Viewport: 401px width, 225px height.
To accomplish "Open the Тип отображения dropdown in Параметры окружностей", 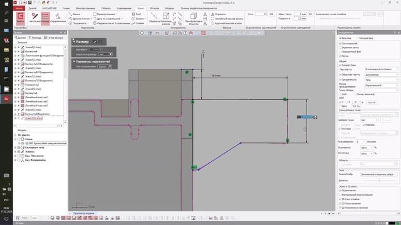I will [x=105, y=67].
